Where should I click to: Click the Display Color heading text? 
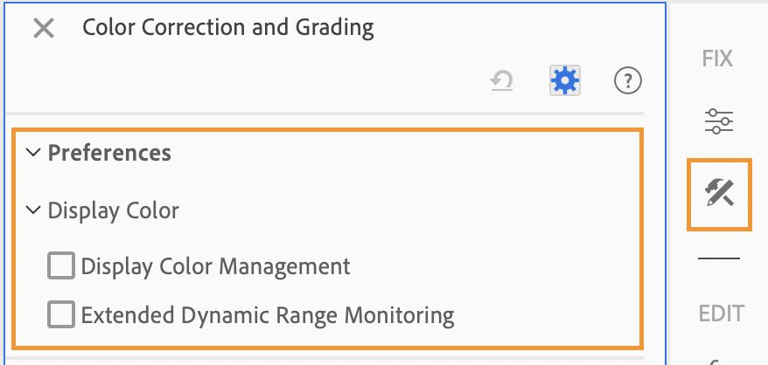tap(113, 210)
